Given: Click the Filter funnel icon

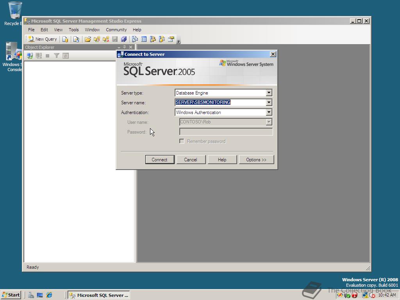Looking at the screenshot, I should click(x=57, y=55).
